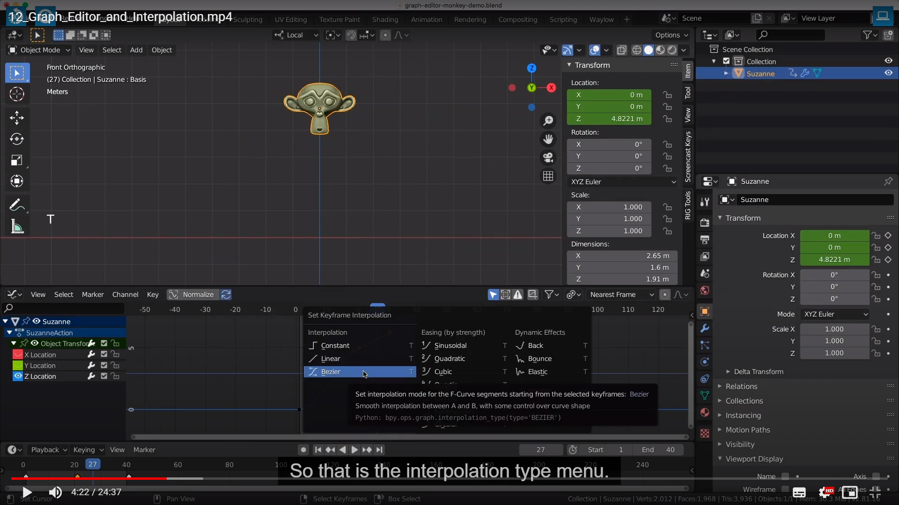Image resolution: width=899 pixels, height=505 pixels.
Task: Open the XYZ Euler rotation mode dropdown
Action: coord(622,182)
